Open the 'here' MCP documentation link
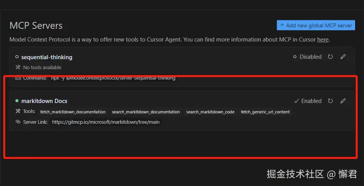 (x=323, y=40)
